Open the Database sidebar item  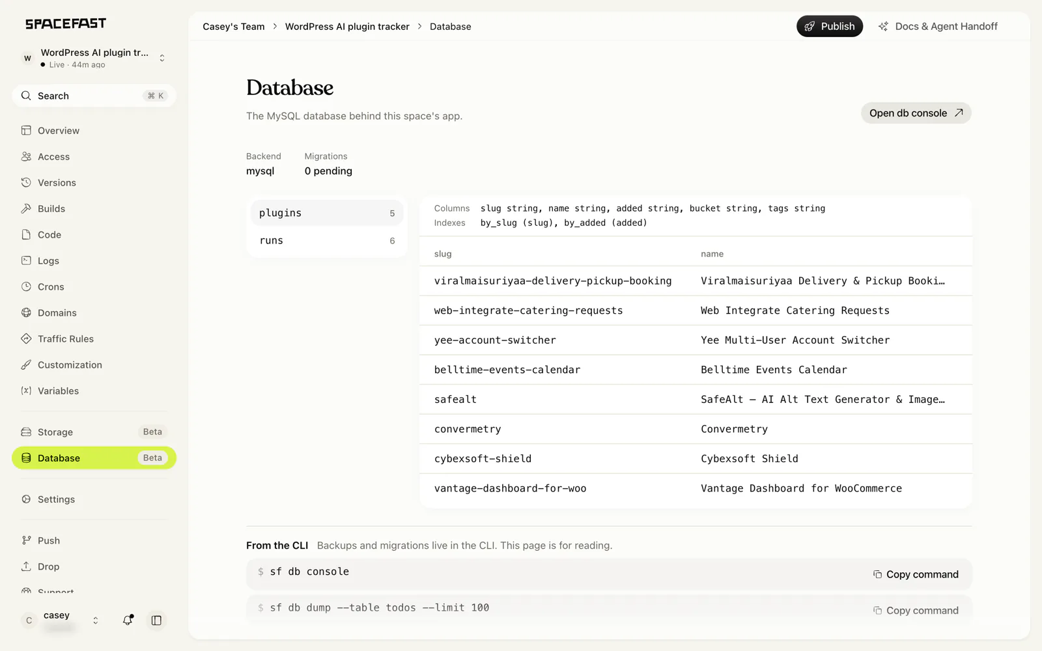[x=94, y=458]
